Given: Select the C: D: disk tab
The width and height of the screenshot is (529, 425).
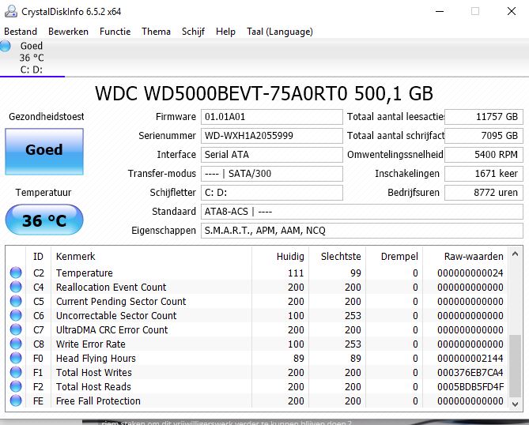Looking at the screenshot, I should click(x=32, y=70).
